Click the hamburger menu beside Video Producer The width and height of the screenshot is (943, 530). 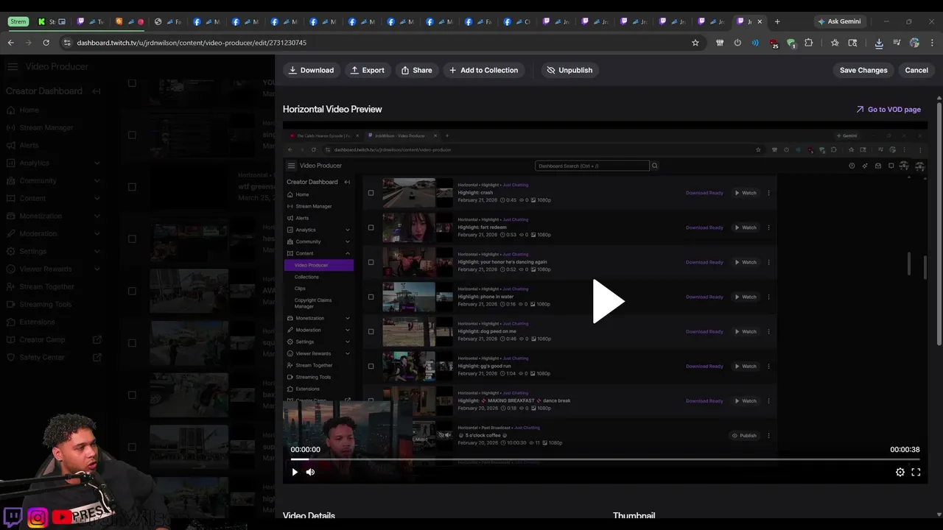pyautogui.click(x=13, y=66)
